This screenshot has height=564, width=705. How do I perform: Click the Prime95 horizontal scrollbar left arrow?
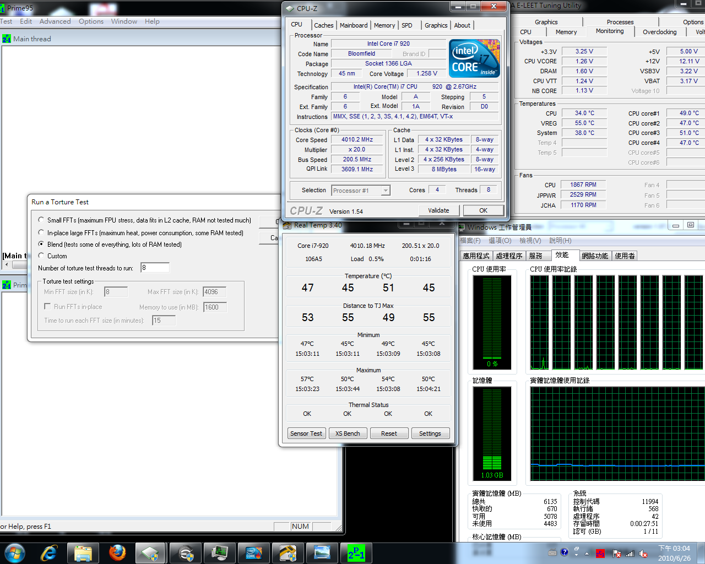point(7,265)
